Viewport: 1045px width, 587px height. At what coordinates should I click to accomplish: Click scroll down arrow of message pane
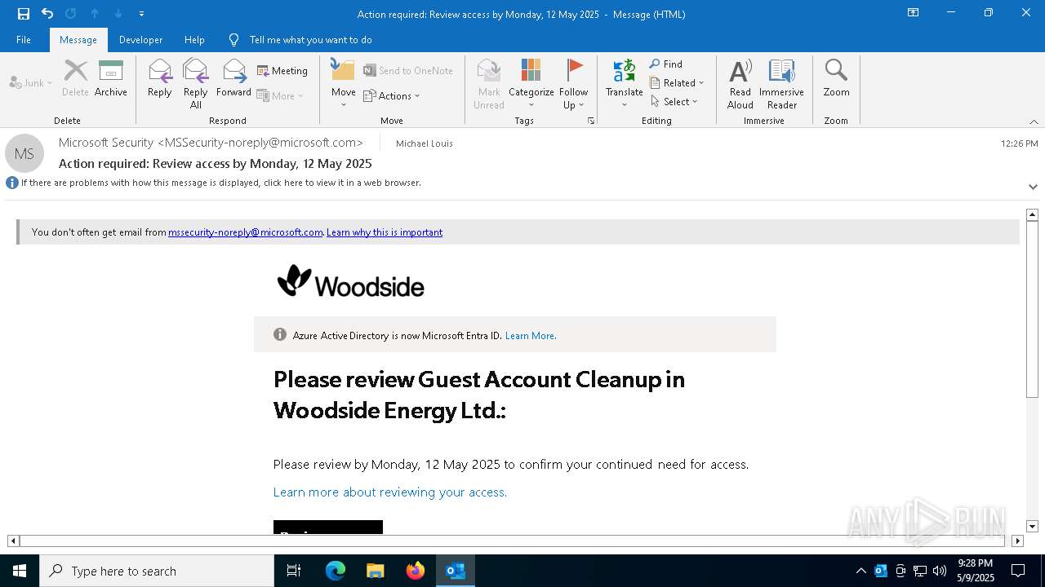[1032, 527]
